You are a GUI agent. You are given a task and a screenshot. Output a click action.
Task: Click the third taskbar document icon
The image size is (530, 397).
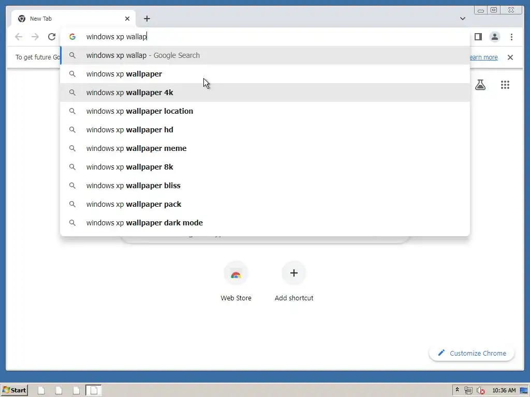tap(77, 390)
